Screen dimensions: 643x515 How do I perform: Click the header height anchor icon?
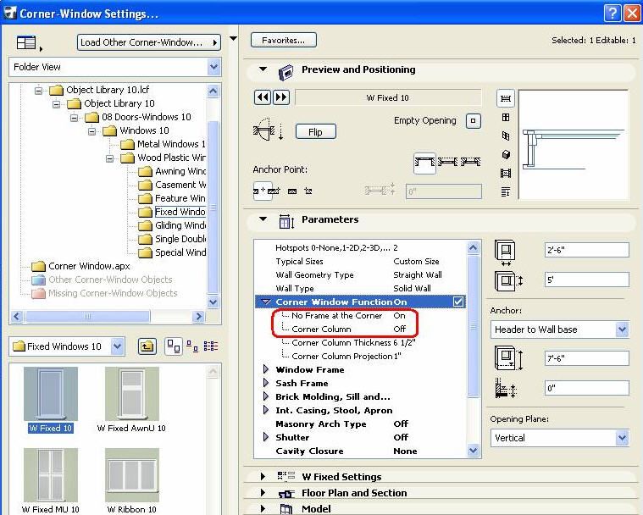coord(508,358)
